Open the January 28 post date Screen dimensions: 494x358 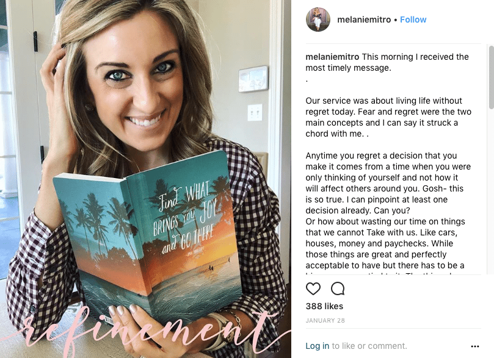(x=325, y=321)
